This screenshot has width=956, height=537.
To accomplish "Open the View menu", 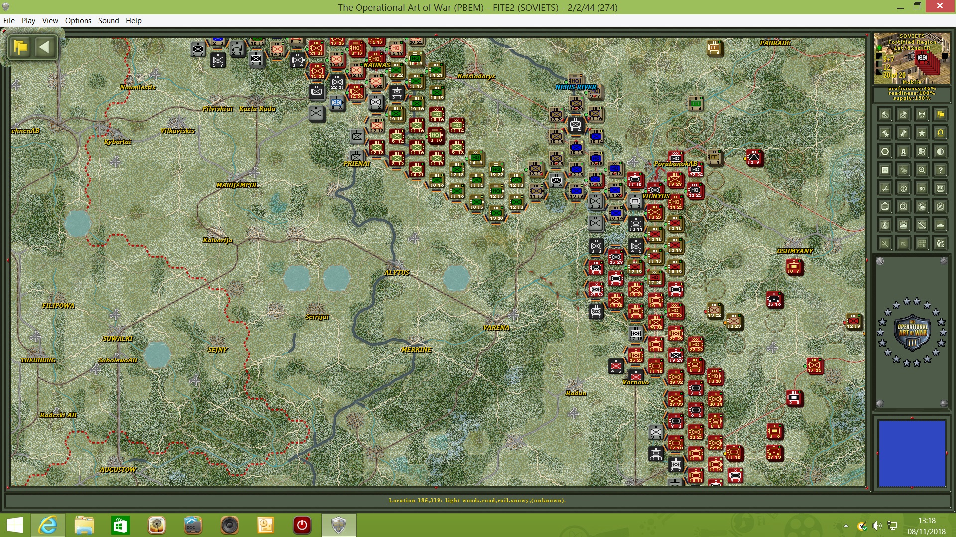I will (x=50, y=21).
